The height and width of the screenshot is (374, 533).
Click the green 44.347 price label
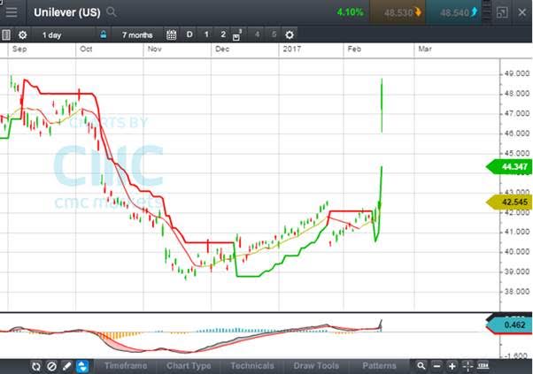pos(509,167)
